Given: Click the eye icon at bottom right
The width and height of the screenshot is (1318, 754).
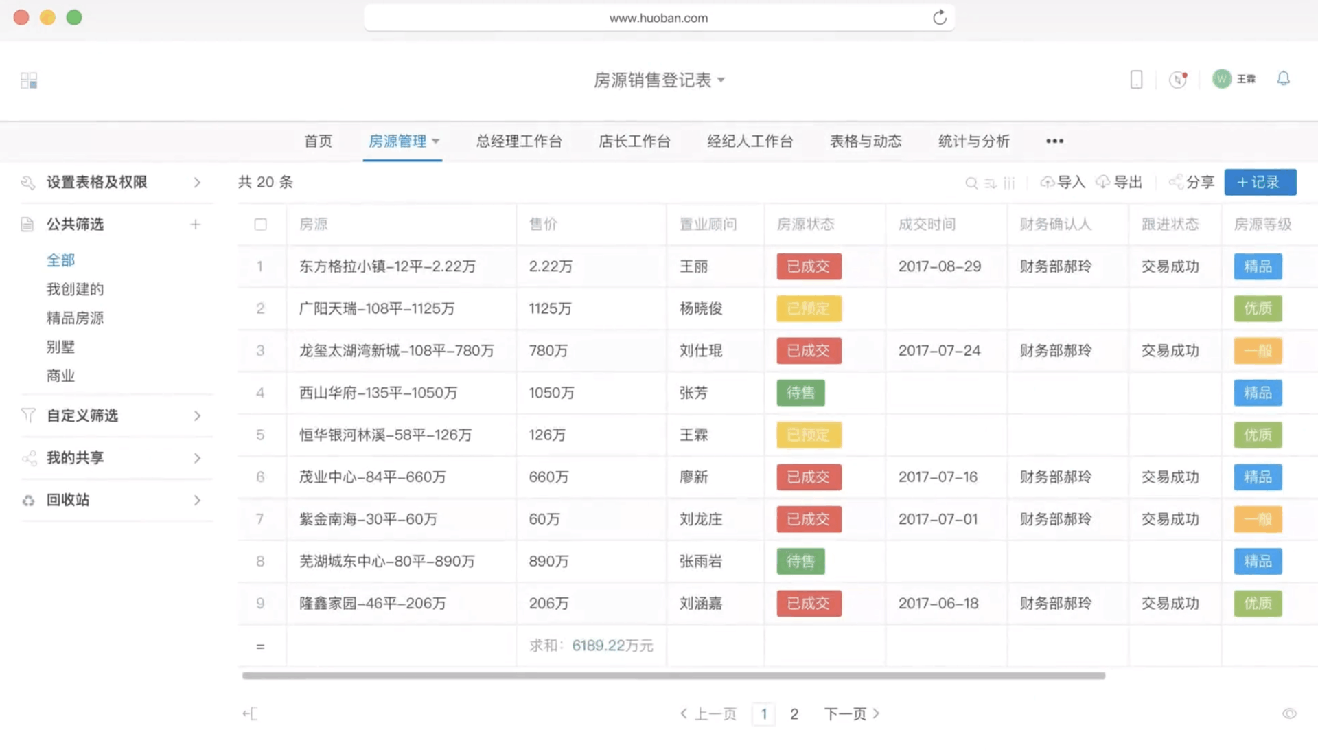Looking at the screenshot, I should (1289, 713).
